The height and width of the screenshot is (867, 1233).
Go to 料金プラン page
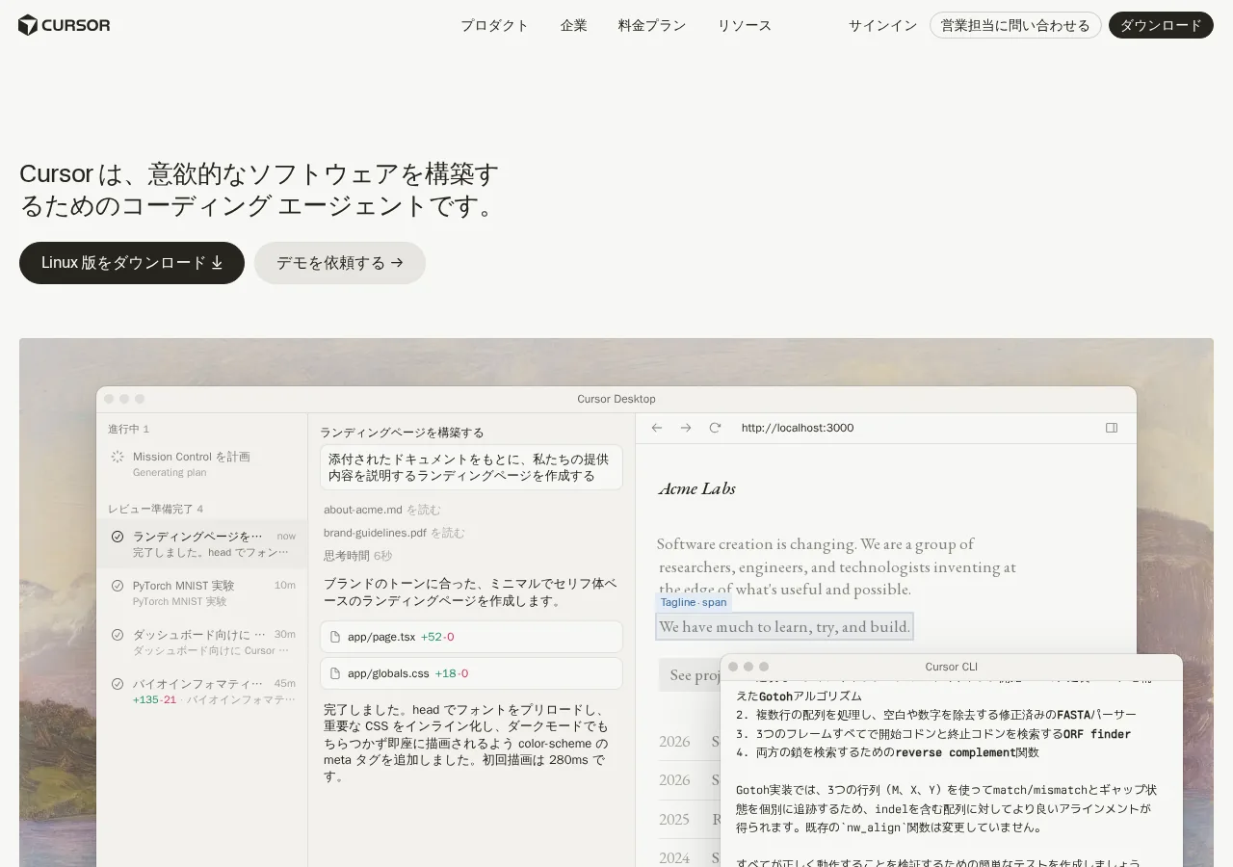click(652, 25)
